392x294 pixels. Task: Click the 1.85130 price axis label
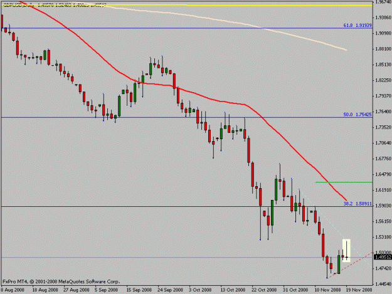pos(383,65)
